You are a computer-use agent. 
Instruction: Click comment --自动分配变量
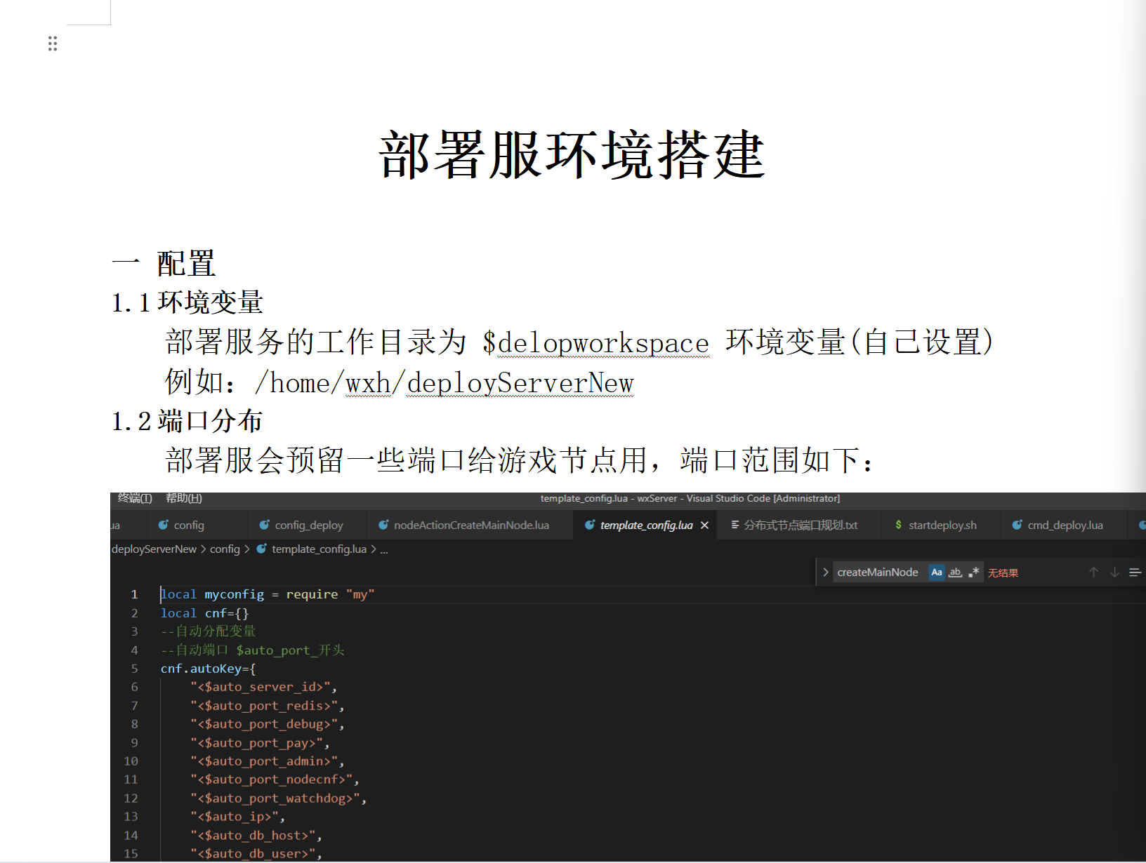[x=209, y=631]
